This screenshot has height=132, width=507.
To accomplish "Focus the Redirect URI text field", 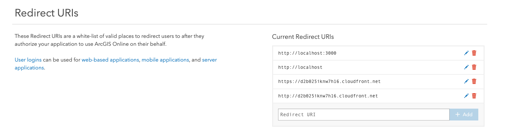I will tap(364, 115).
